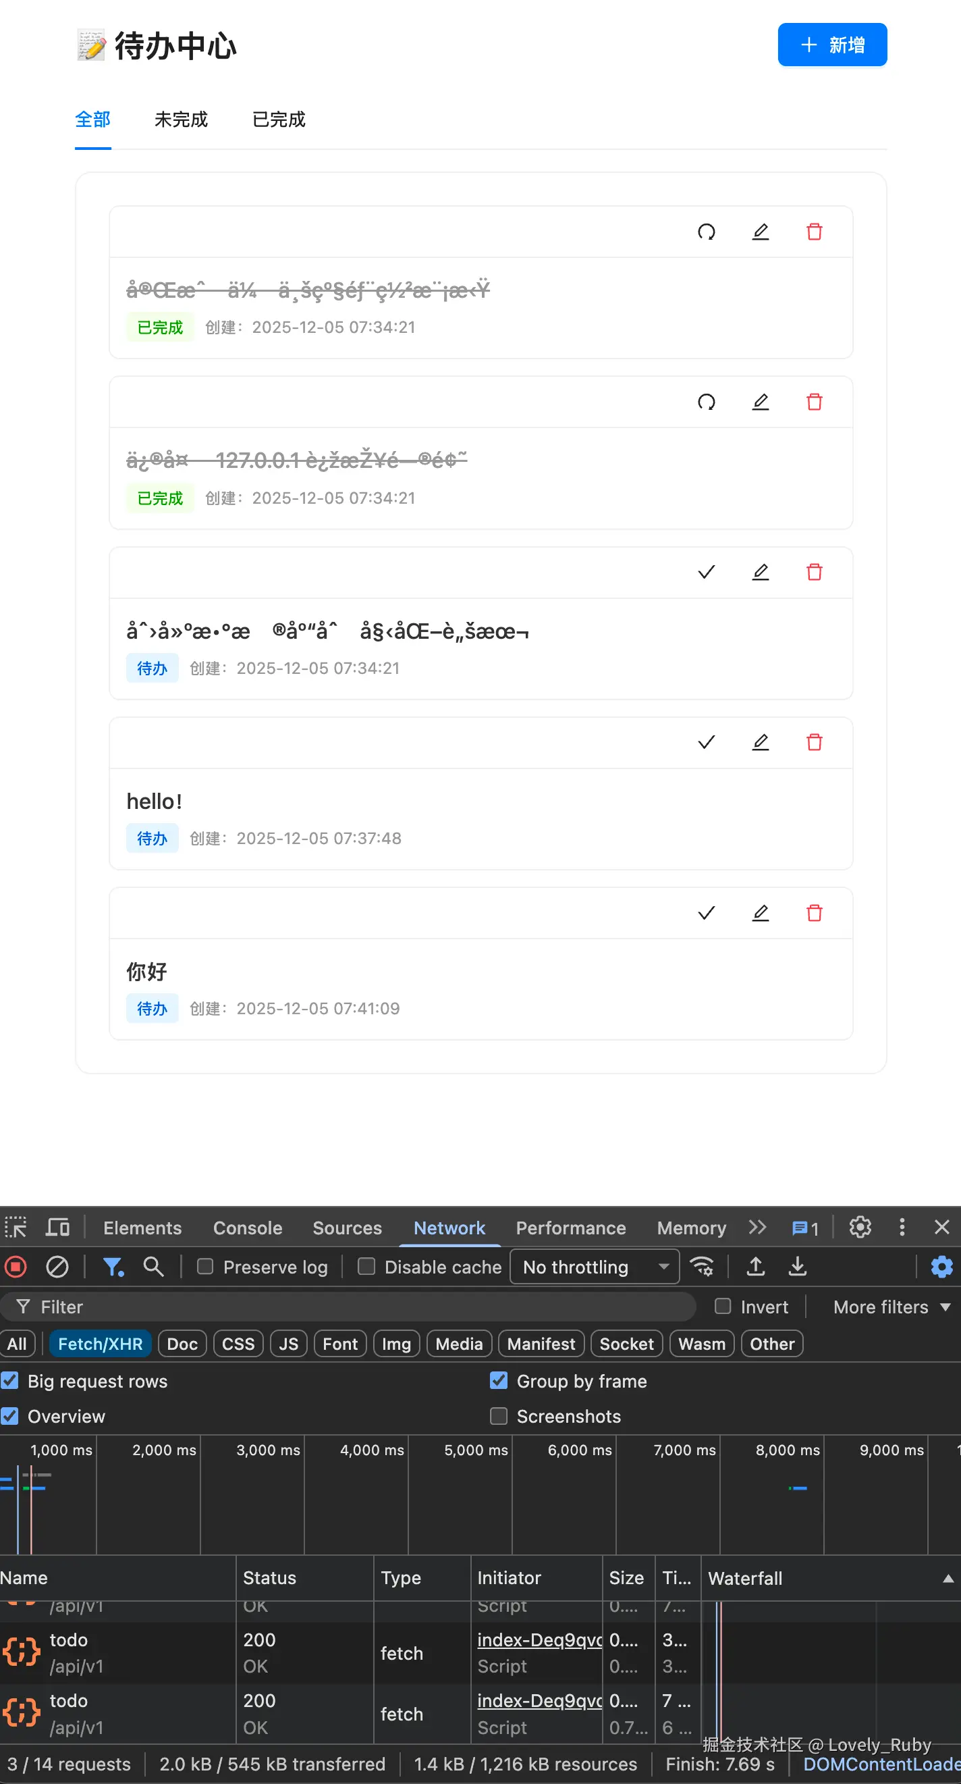Select the All request filter
This screenshot has height=1784, width=961.
(18, 1344)
